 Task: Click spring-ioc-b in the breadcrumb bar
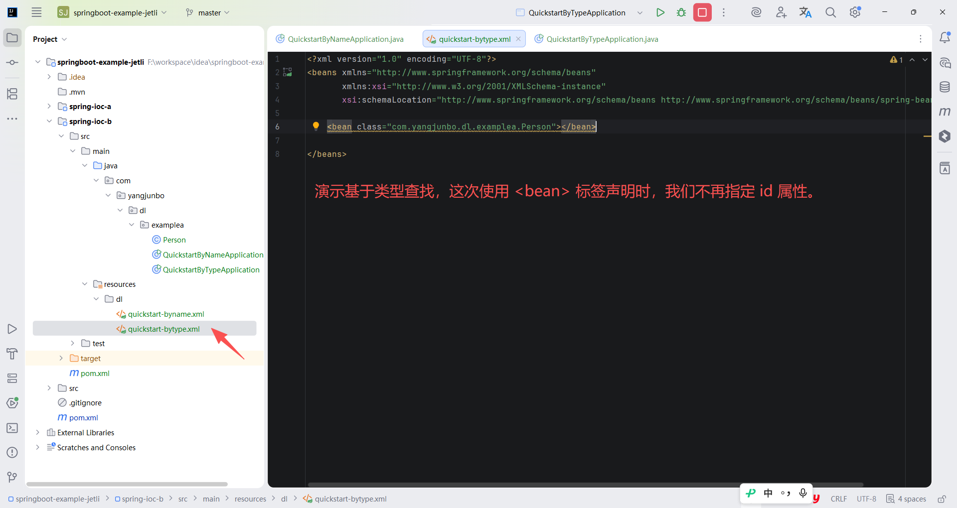pyautogui.click(x=139, y=499)
